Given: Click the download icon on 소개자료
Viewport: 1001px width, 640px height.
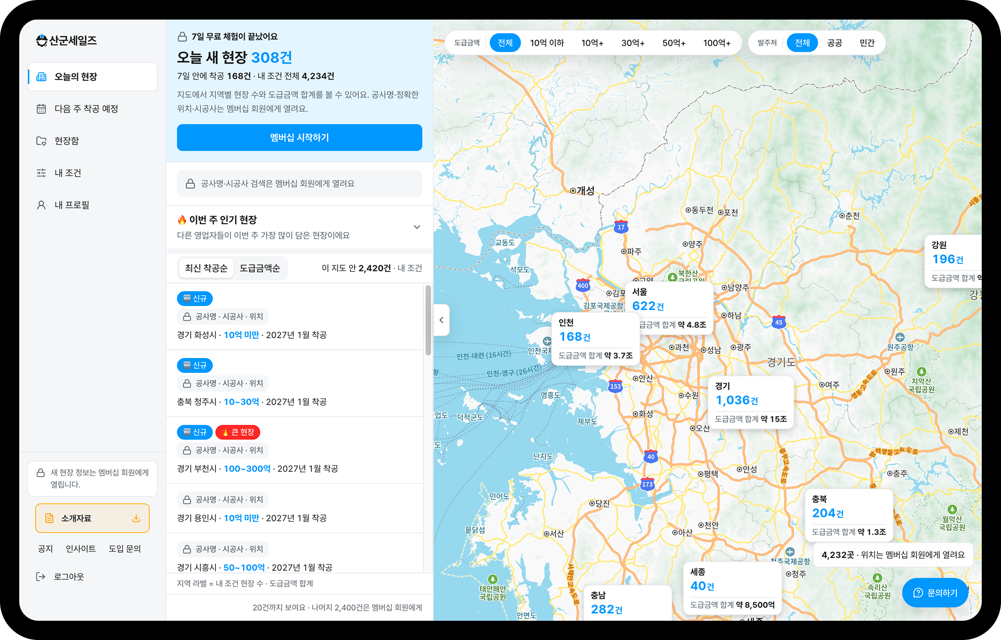Looking at the screenshot, I should click(x=136, y=518).
